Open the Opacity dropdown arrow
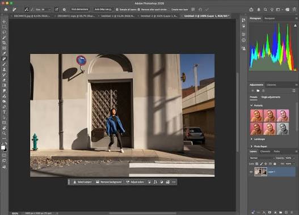 pos(294,158)
